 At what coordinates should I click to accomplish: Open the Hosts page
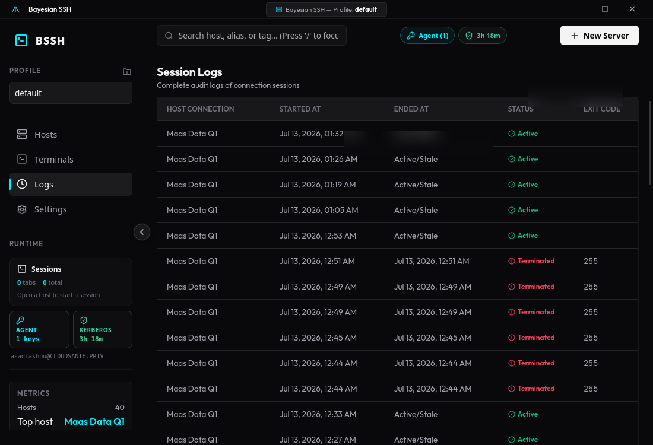point(71,135)
